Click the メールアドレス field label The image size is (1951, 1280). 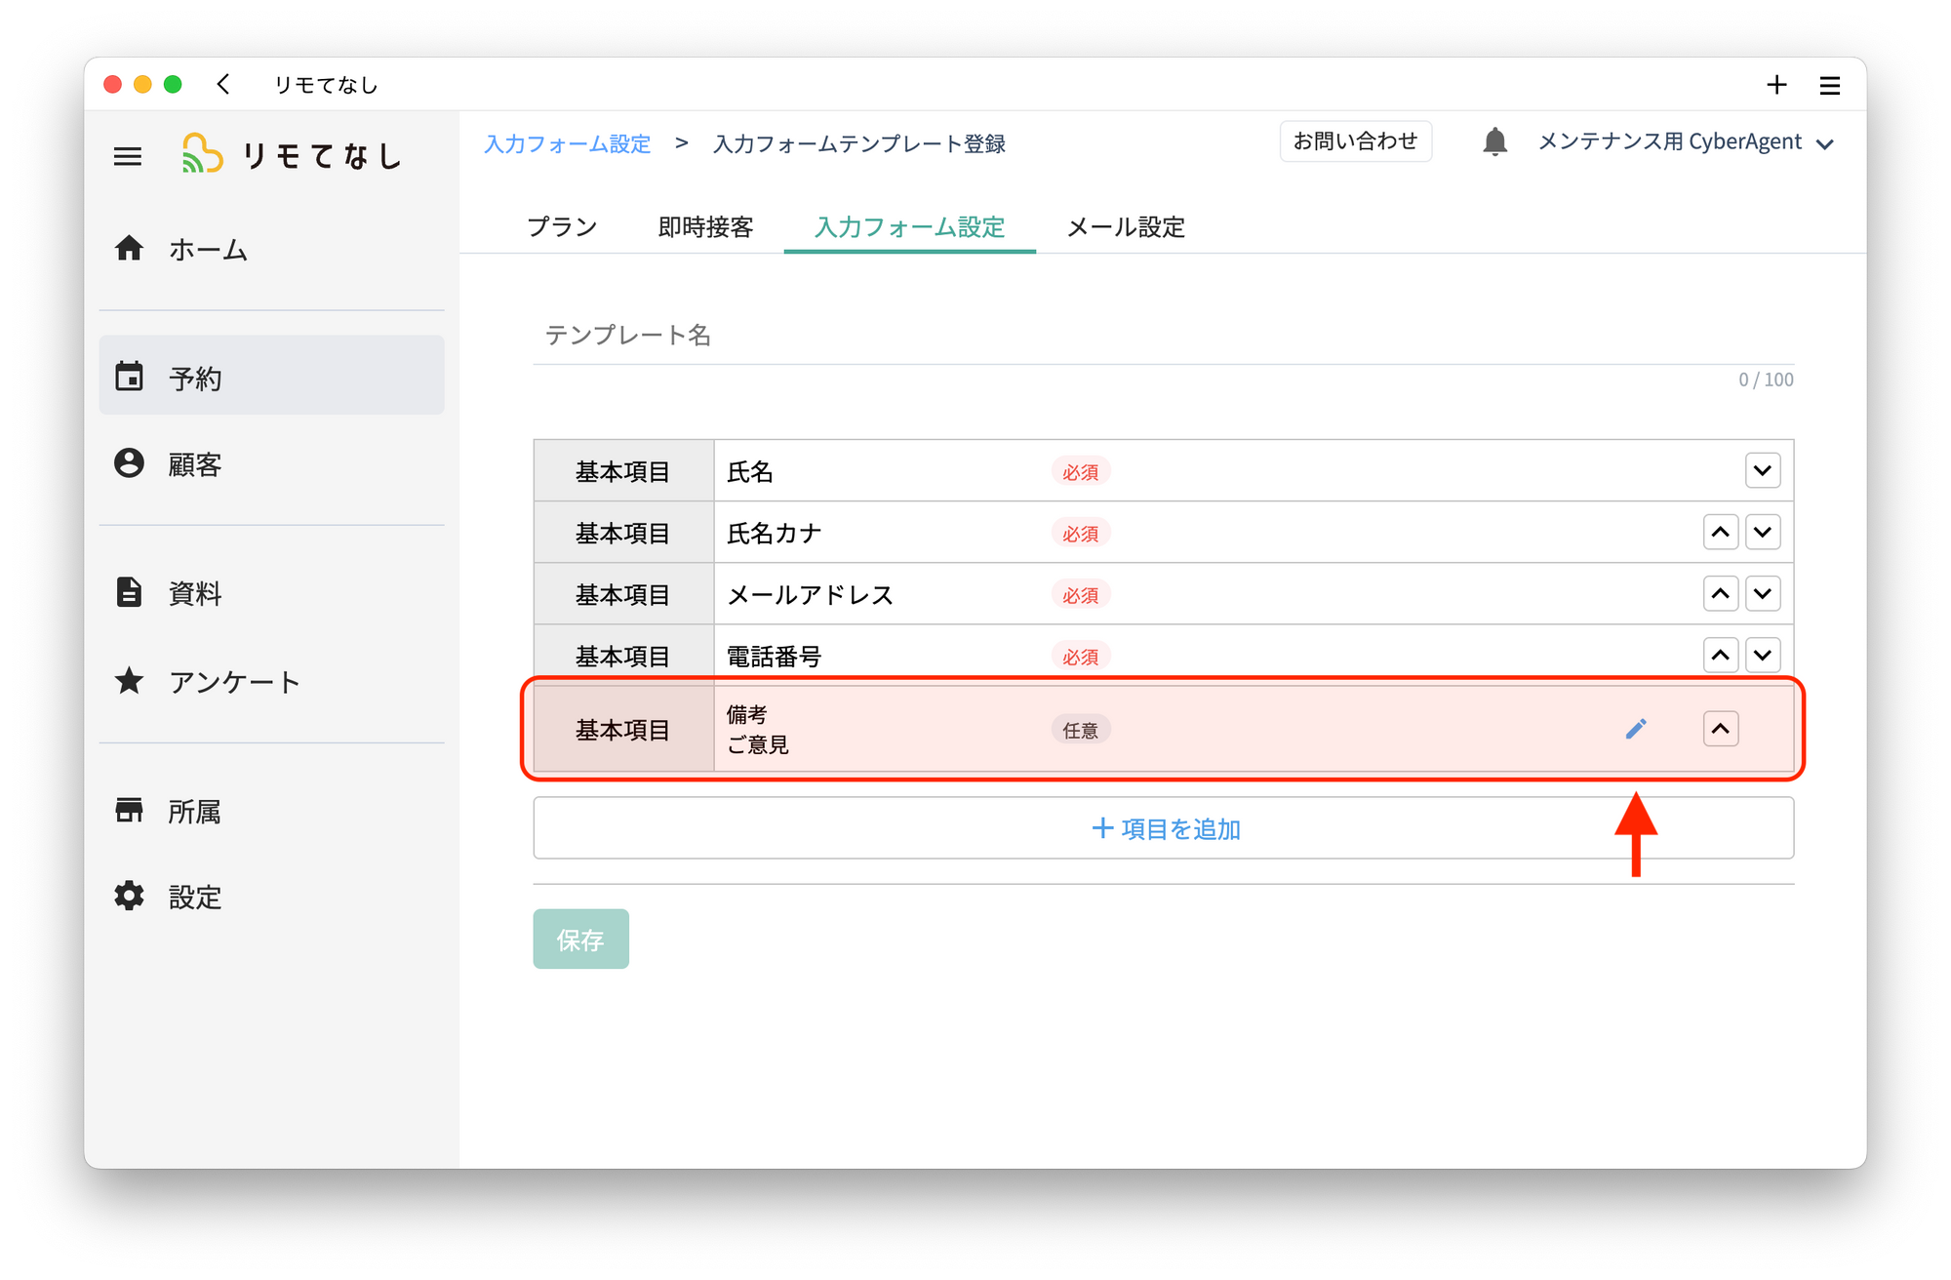[810, 594]
